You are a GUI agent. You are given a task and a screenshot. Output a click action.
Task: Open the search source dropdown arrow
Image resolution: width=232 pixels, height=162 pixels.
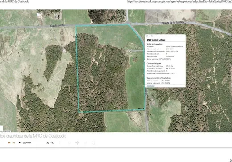tap(19, 143)
